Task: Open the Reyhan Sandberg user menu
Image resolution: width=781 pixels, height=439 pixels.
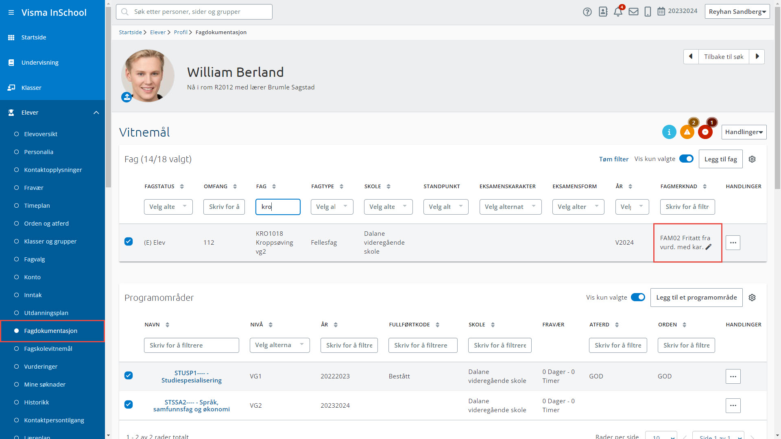Action: point(737,12)
